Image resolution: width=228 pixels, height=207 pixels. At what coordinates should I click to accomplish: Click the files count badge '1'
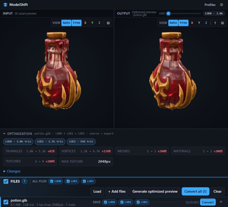(24, 181)
